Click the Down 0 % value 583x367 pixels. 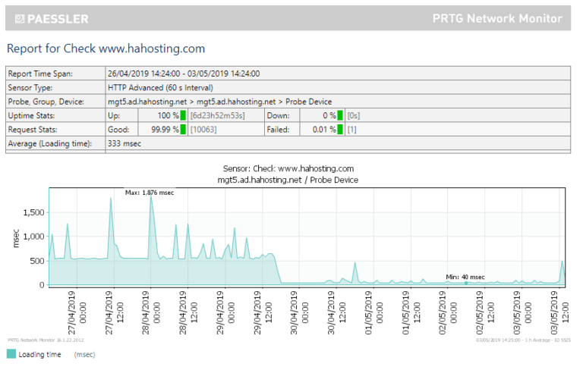329,115
